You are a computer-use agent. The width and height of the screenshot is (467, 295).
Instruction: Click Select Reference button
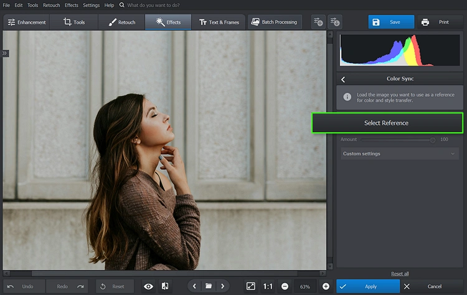coord(387,123)
